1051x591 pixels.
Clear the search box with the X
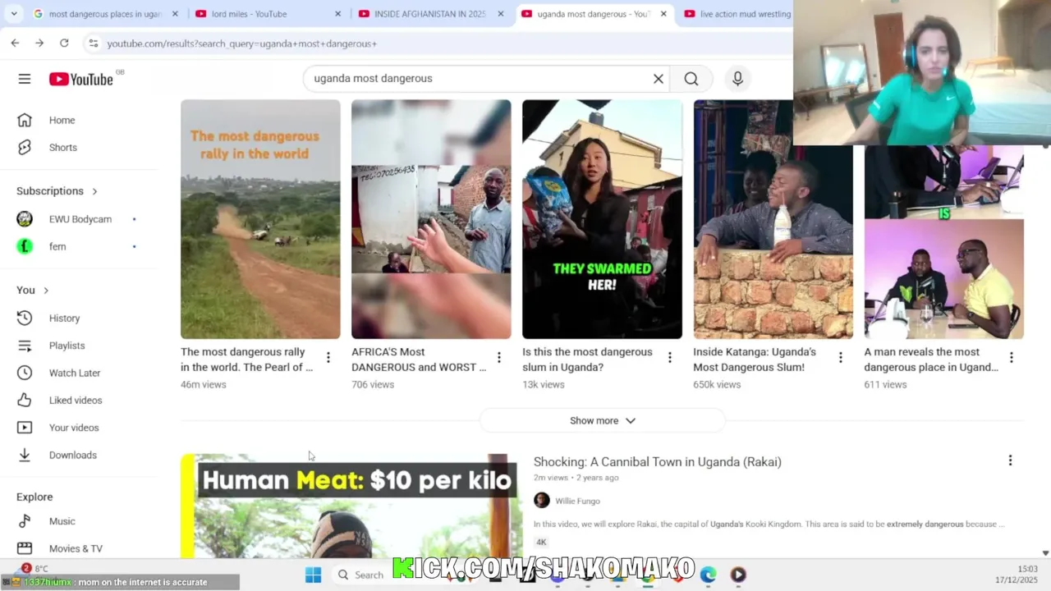click(x=658, y=79)
